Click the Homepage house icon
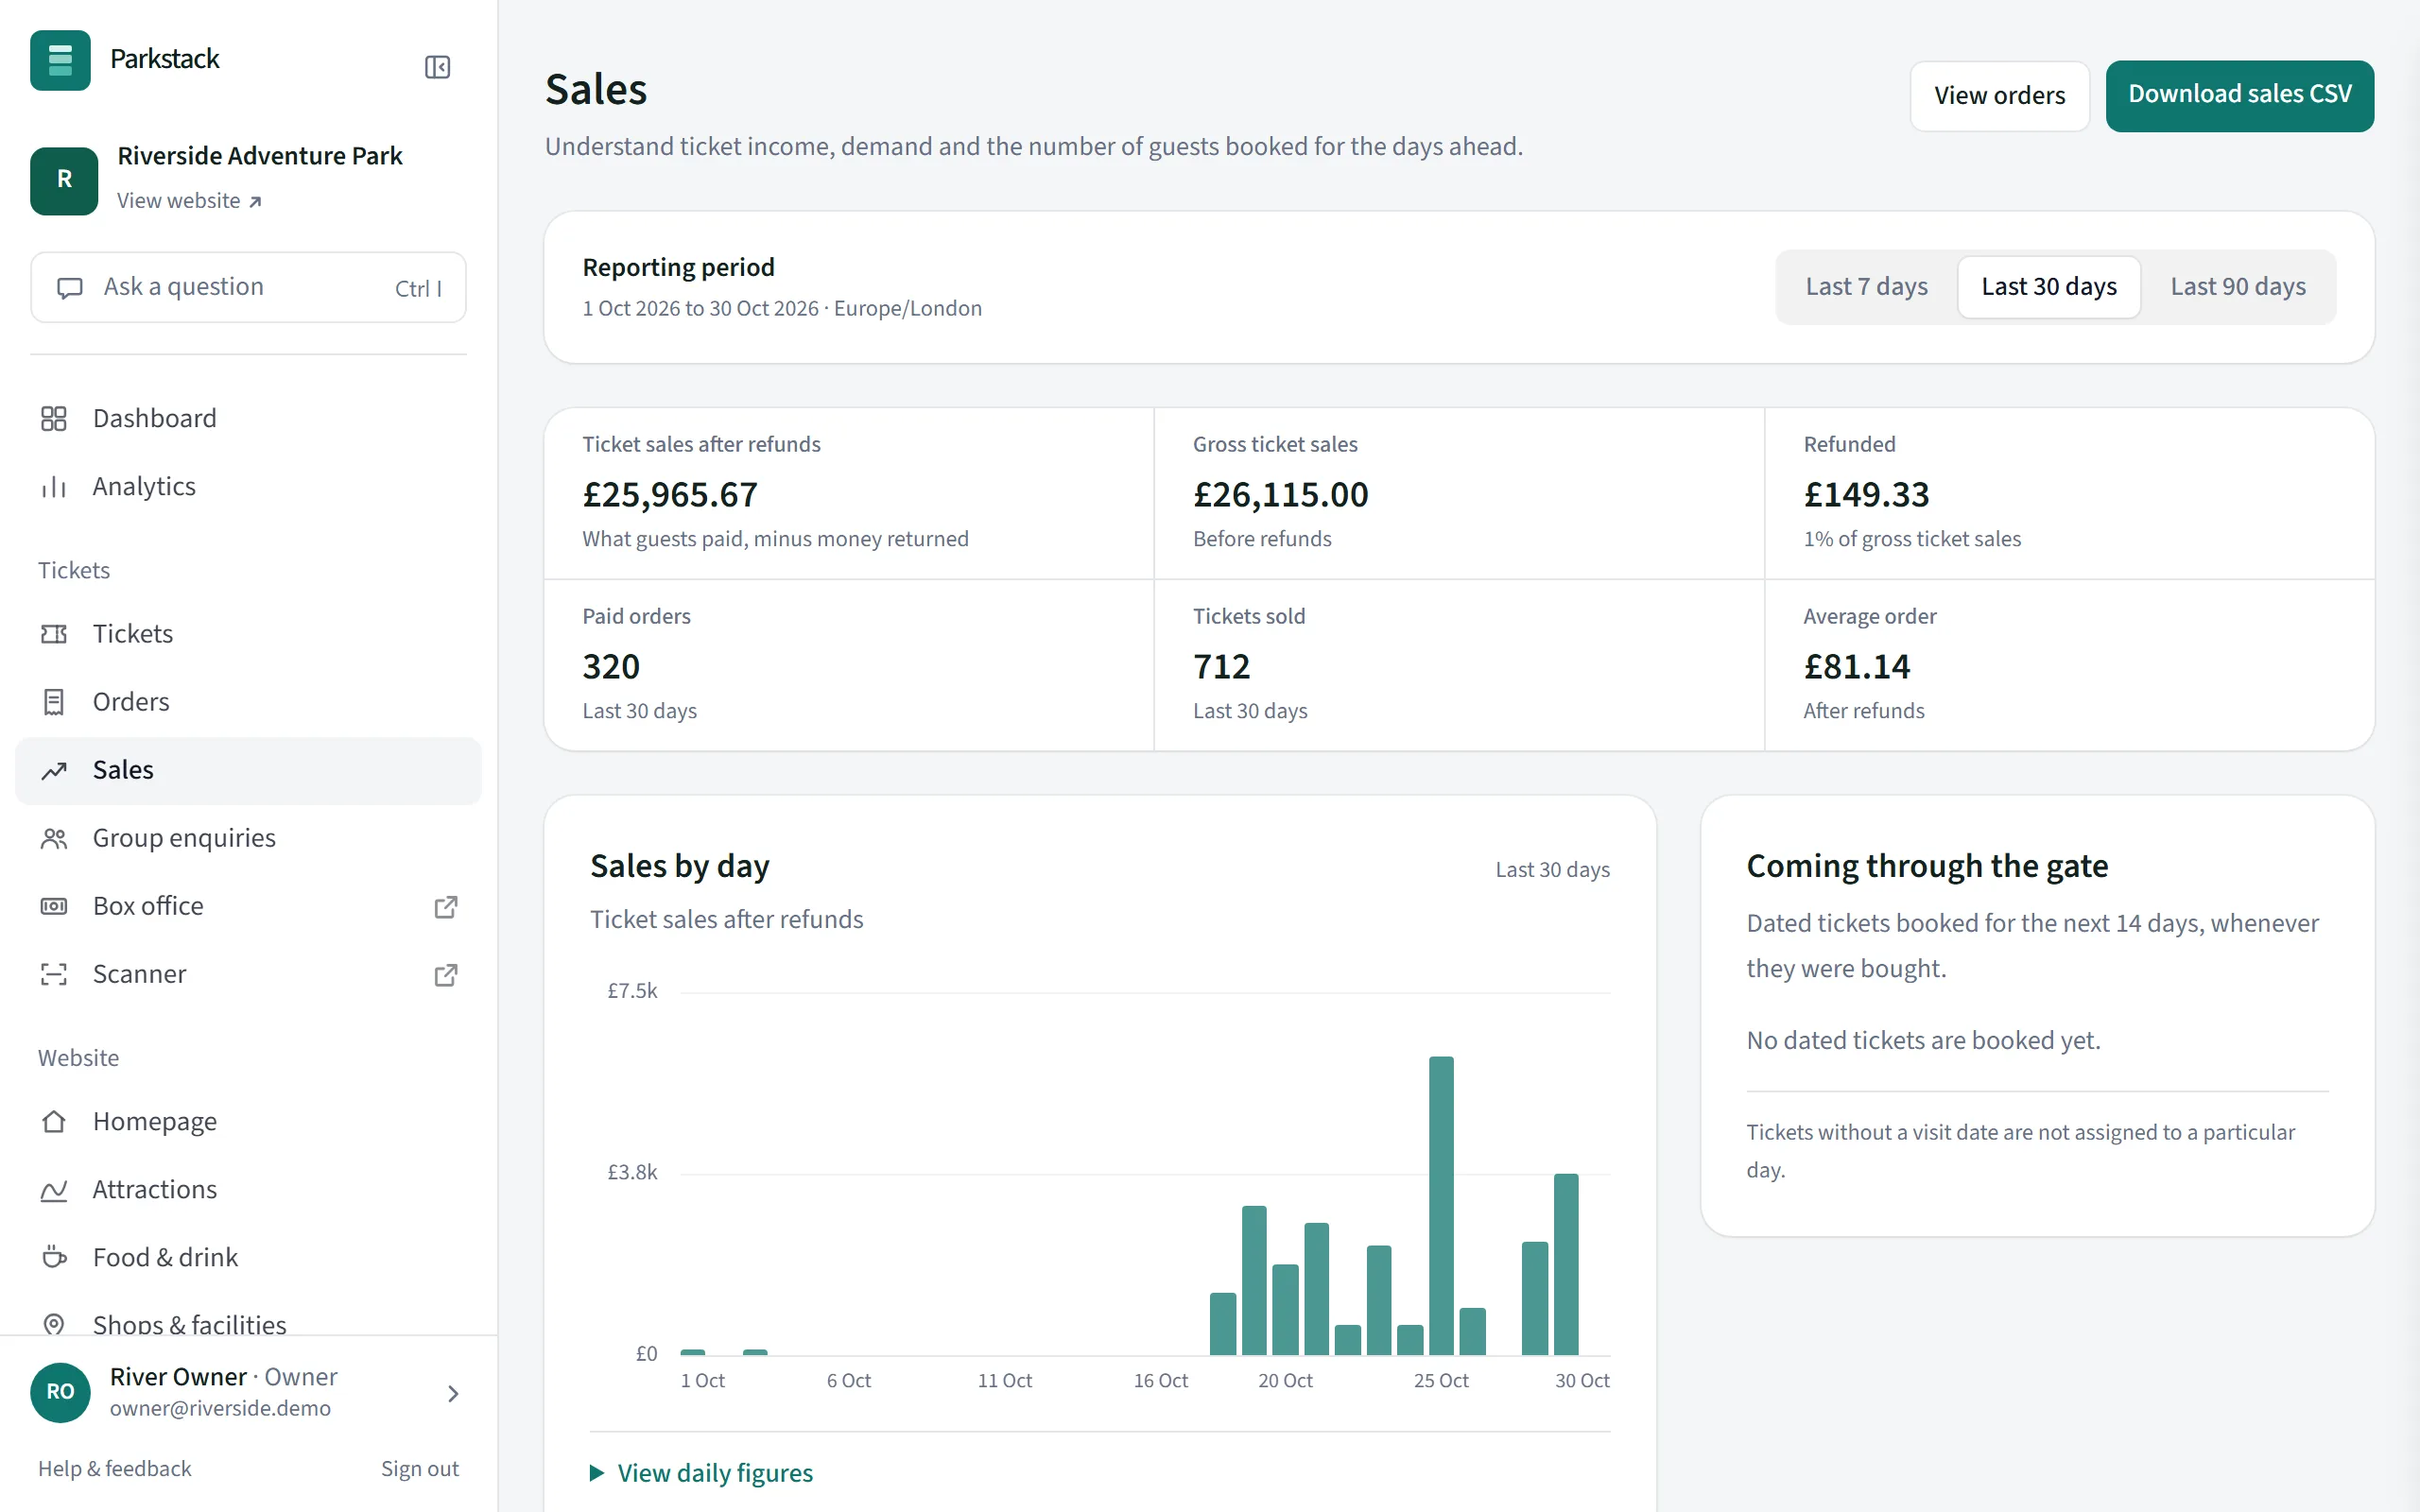The width and height of the screenshot is (2420, 1512). tap(54, 1121)
